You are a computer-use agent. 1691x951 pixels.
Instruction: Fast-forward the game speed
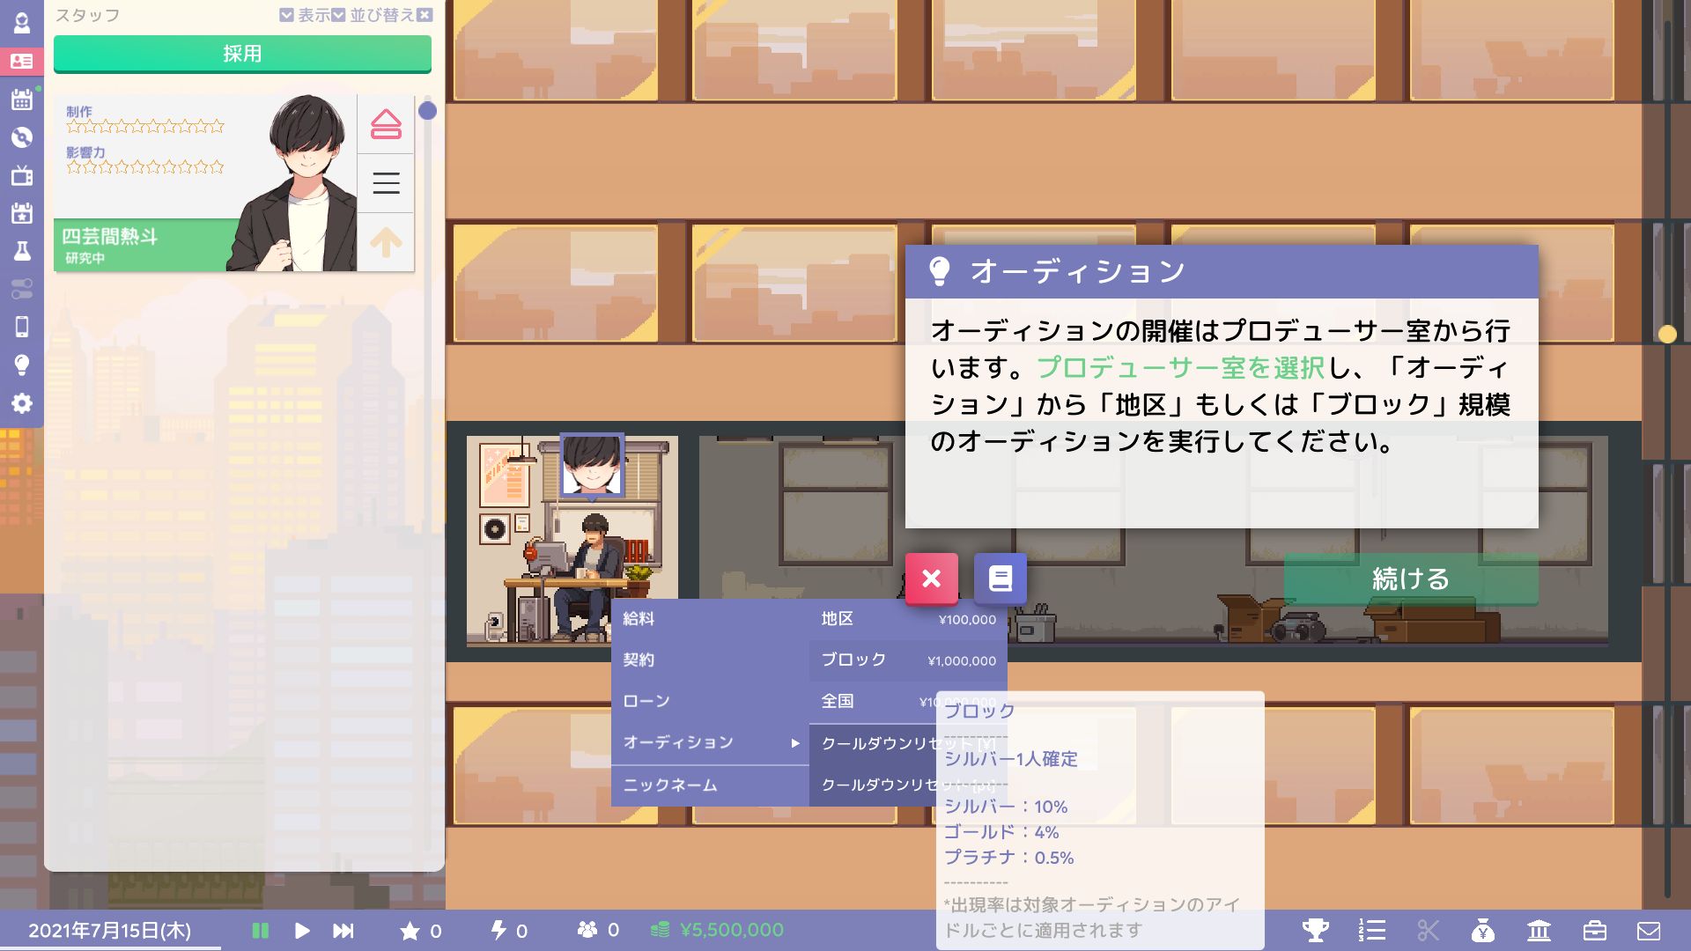343,930
